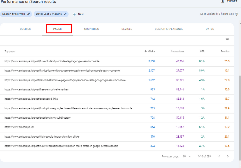Open the Last updated help icon
241x168 pixels.
(236, 14)
